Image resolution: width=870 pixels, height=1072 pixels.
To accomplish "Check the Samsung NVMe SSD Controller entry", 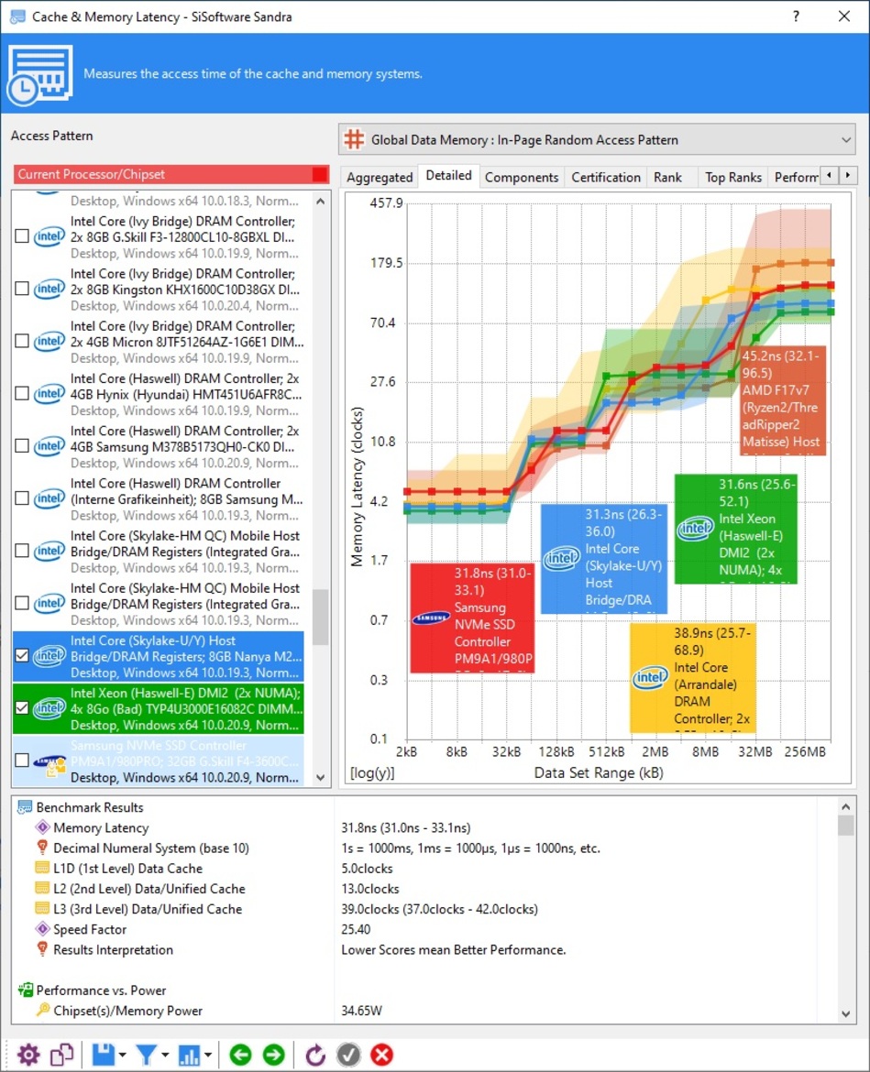I will coord(22,760).
